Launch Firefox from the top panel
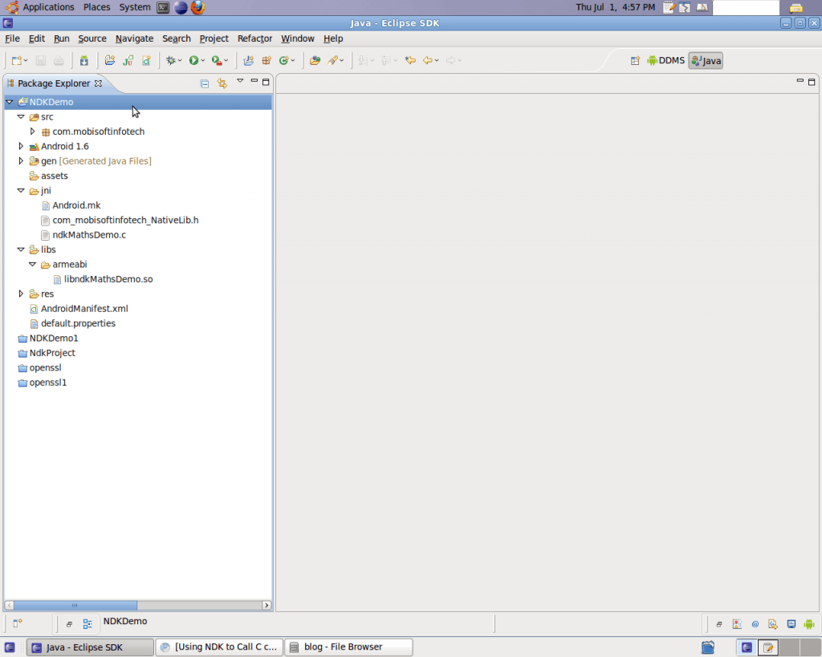 [198, 7]
